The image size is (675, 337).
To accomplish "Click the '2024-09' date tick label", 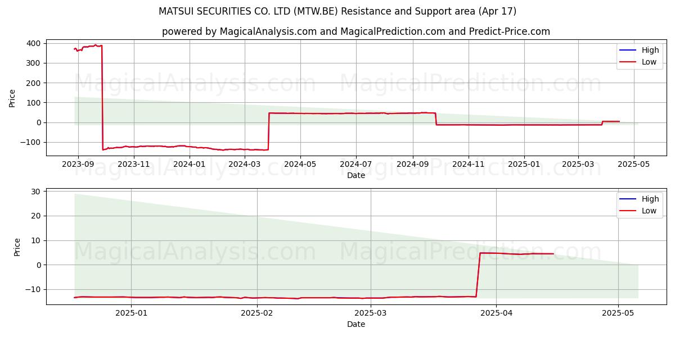I will pos(413,164).
